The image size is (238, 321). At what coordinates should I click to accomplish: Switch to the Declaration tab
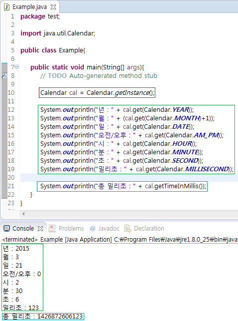click(144, 229)
